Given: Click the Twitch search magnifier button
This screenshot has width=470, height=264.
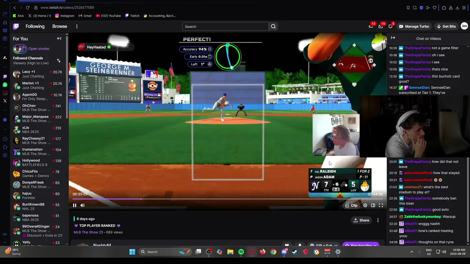Looking at the screenshot, I should (x=273, y=26).
